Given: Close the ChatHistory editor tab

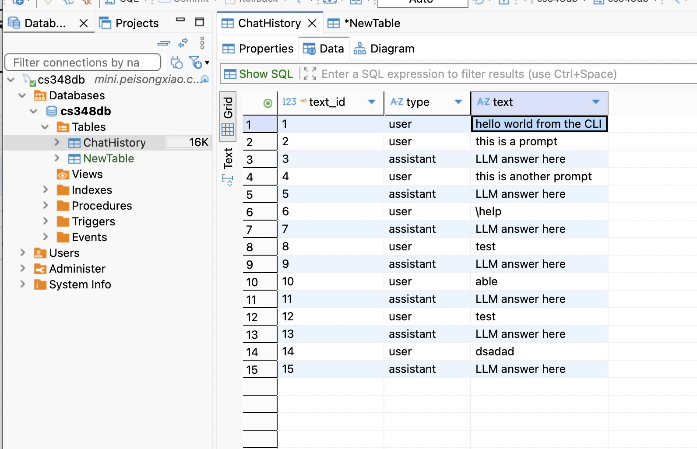Looking at the screenshot, I should click(x=312, y=23).
